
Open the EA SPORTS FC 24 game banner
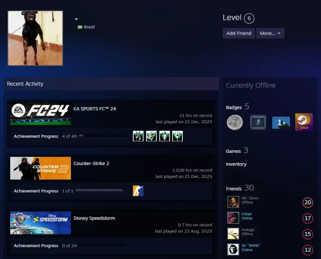click(x=40, y=114)
